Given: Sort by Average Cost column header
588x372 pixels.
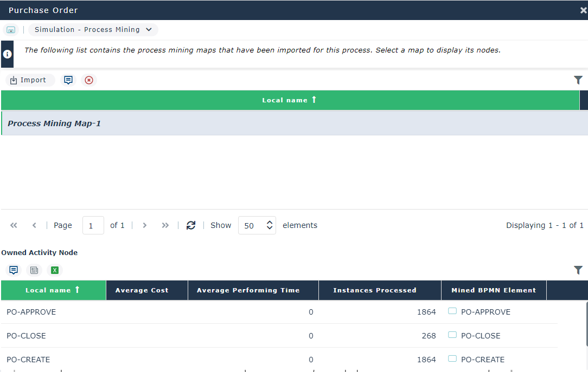Looking at the screenshot, I should click(x=142, y=290).
